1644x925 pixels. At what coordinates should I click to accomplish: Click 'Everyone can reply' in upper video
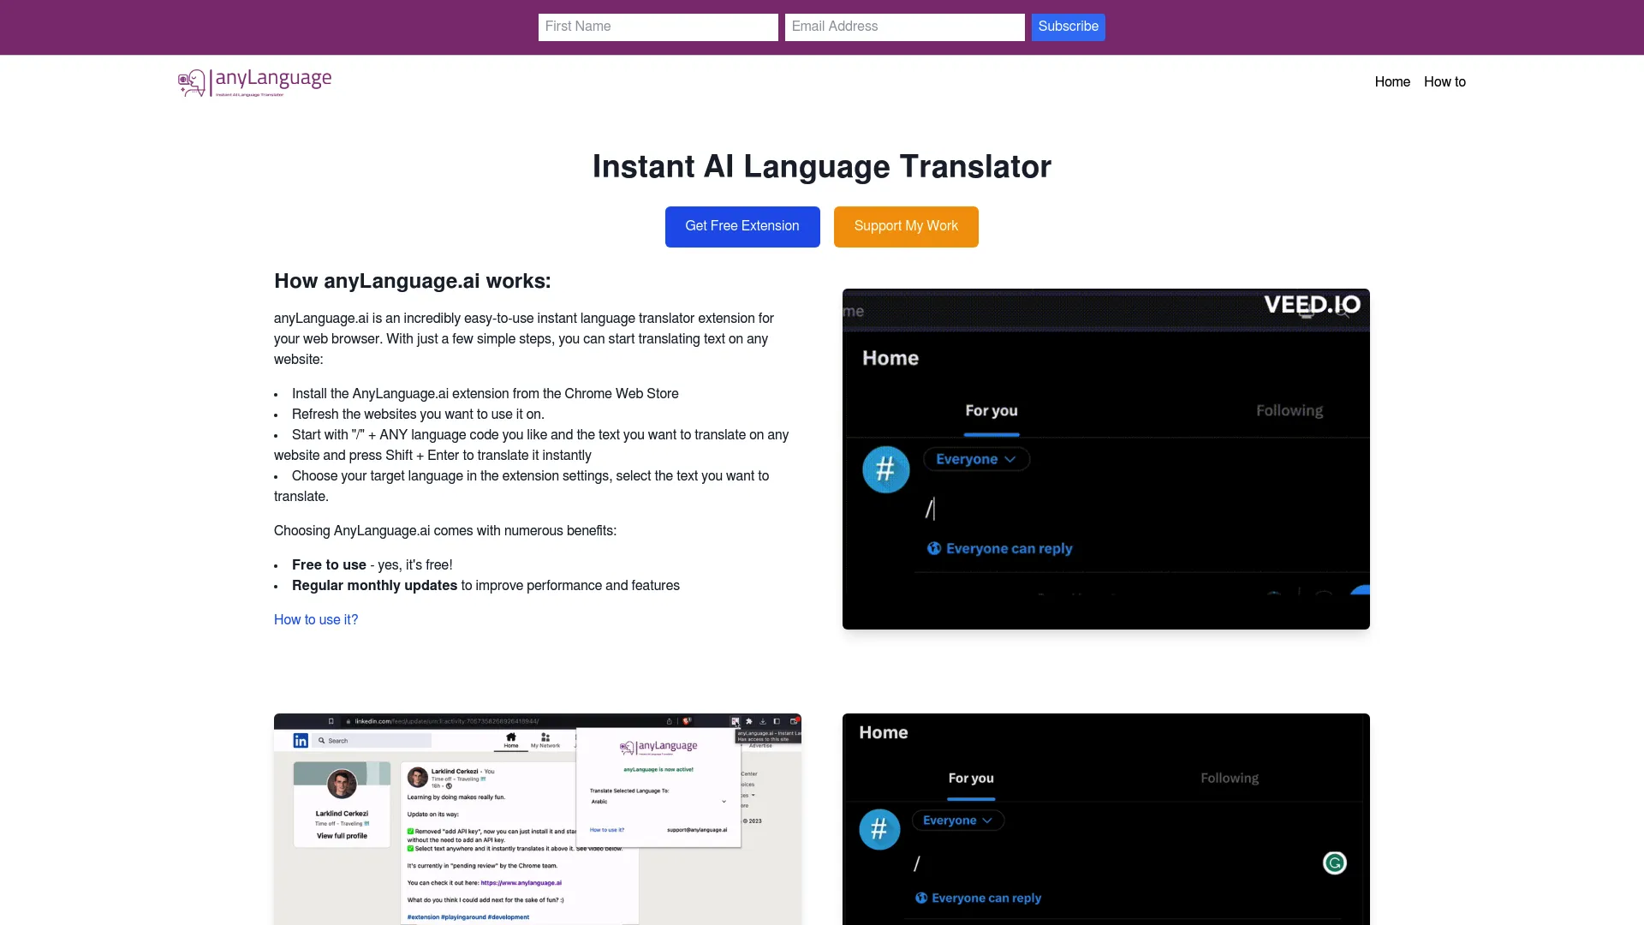click(x=1000, y=548)
